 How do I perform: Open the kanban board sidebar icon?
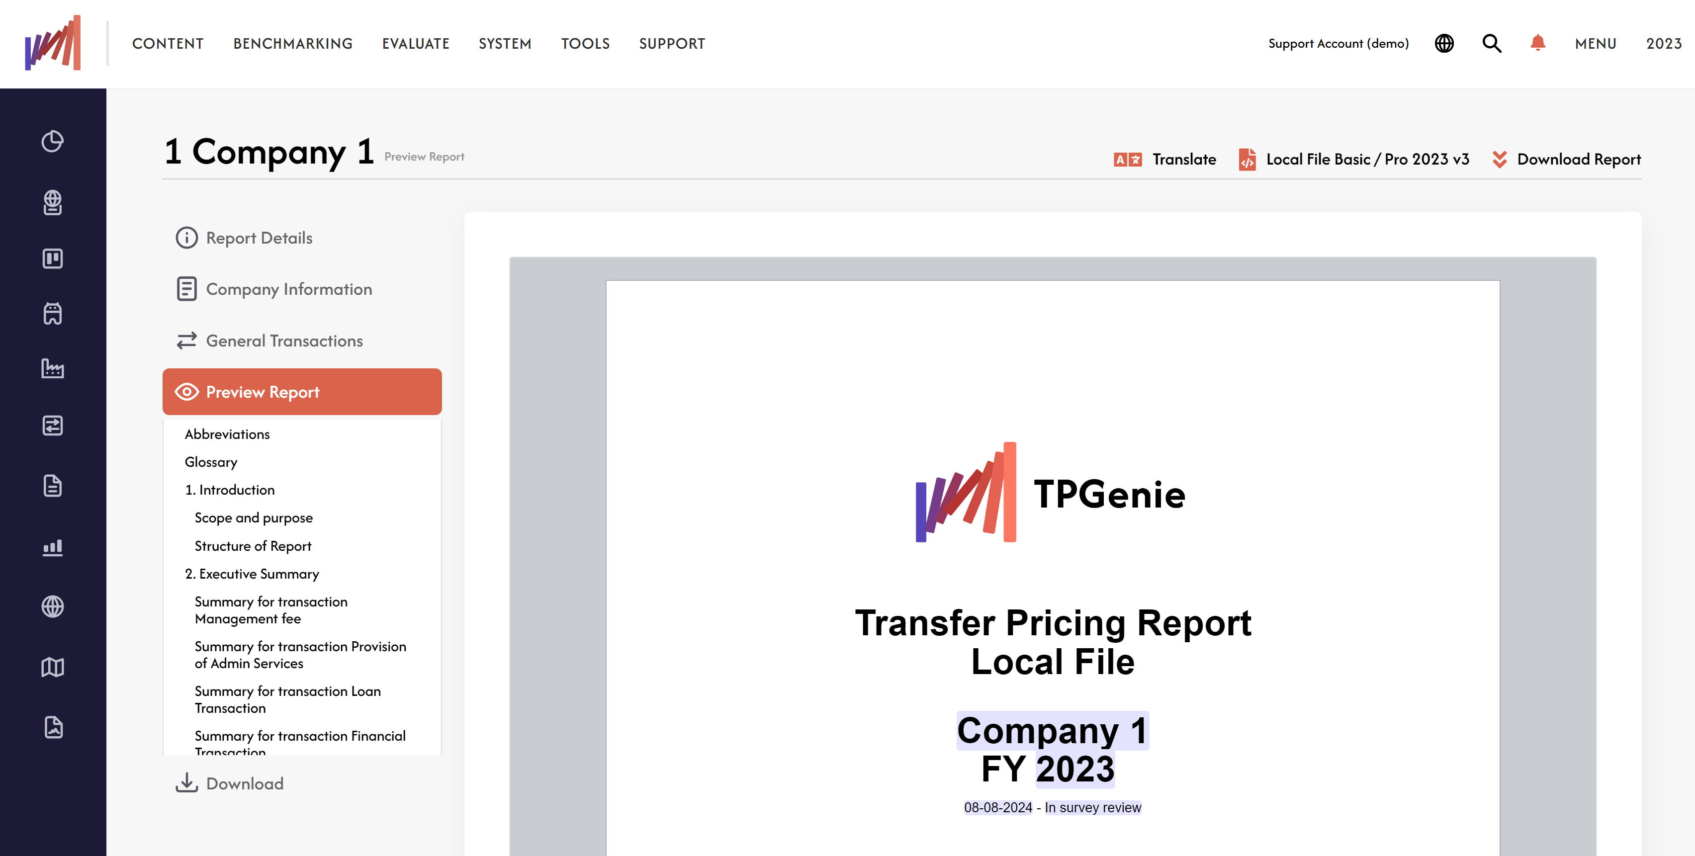tap(53, 258)
